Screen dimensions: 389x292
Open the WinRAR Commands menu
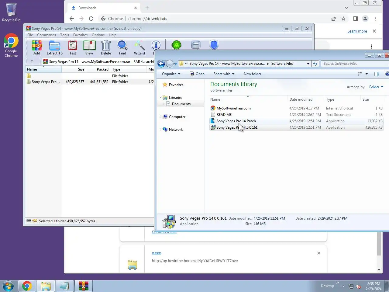(x=46, y=35)
